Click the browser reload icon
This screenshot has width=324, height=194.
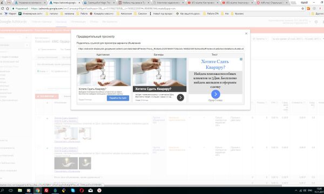[x=3, y=9]
